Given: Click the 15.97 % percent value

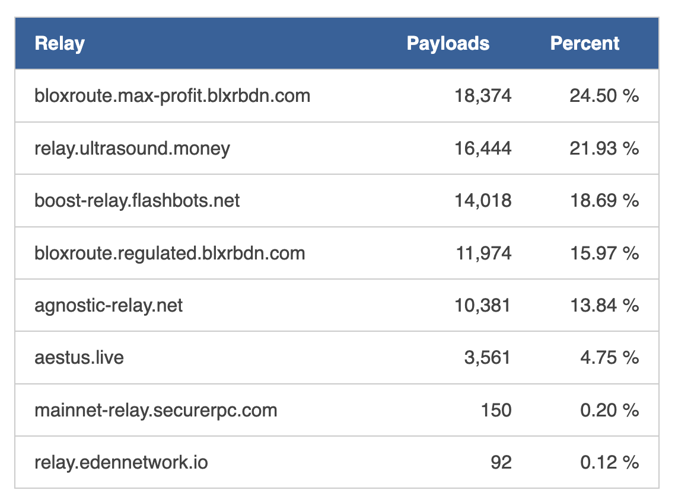Looking at the screenshot, I should [604, 253].
